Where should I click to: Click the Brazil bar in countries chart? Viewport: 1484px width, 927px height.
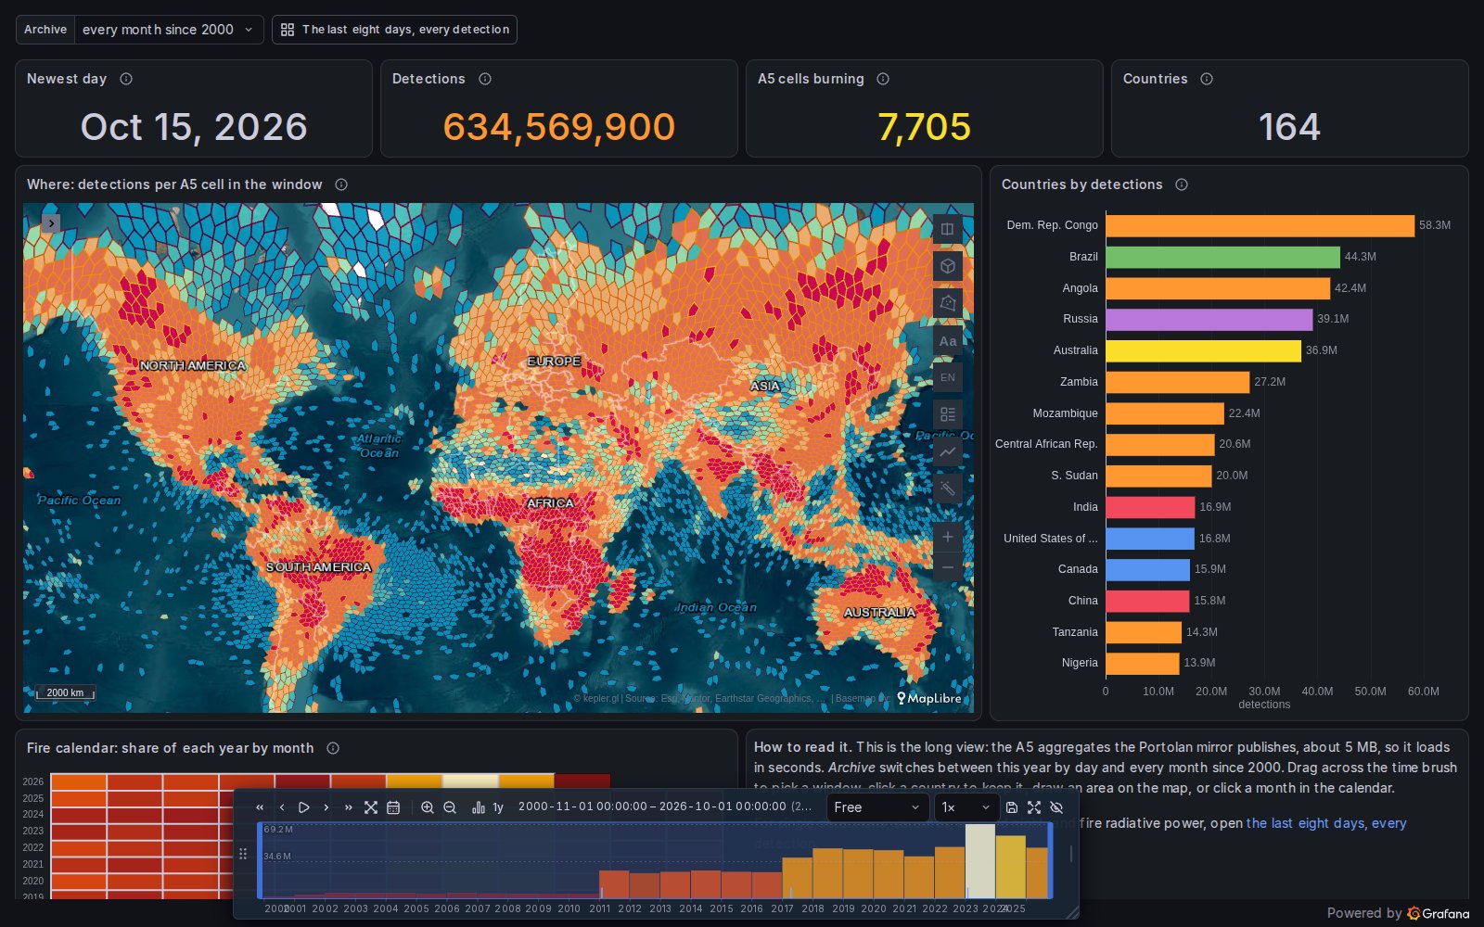tap(1222, 257)
